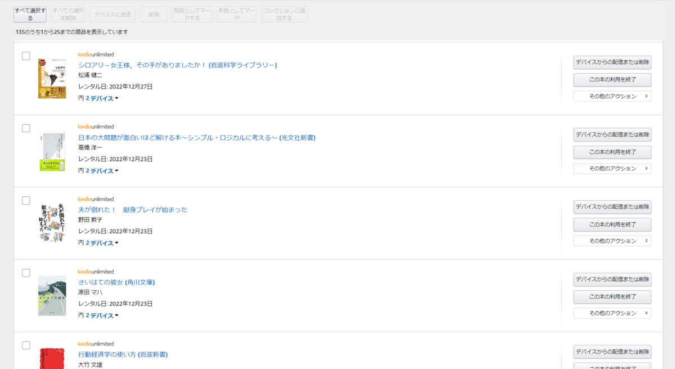Open その他のアクション dropdown for さいはての彼女
The height and width of the screenshot is (369, 675).
[613, 313]
